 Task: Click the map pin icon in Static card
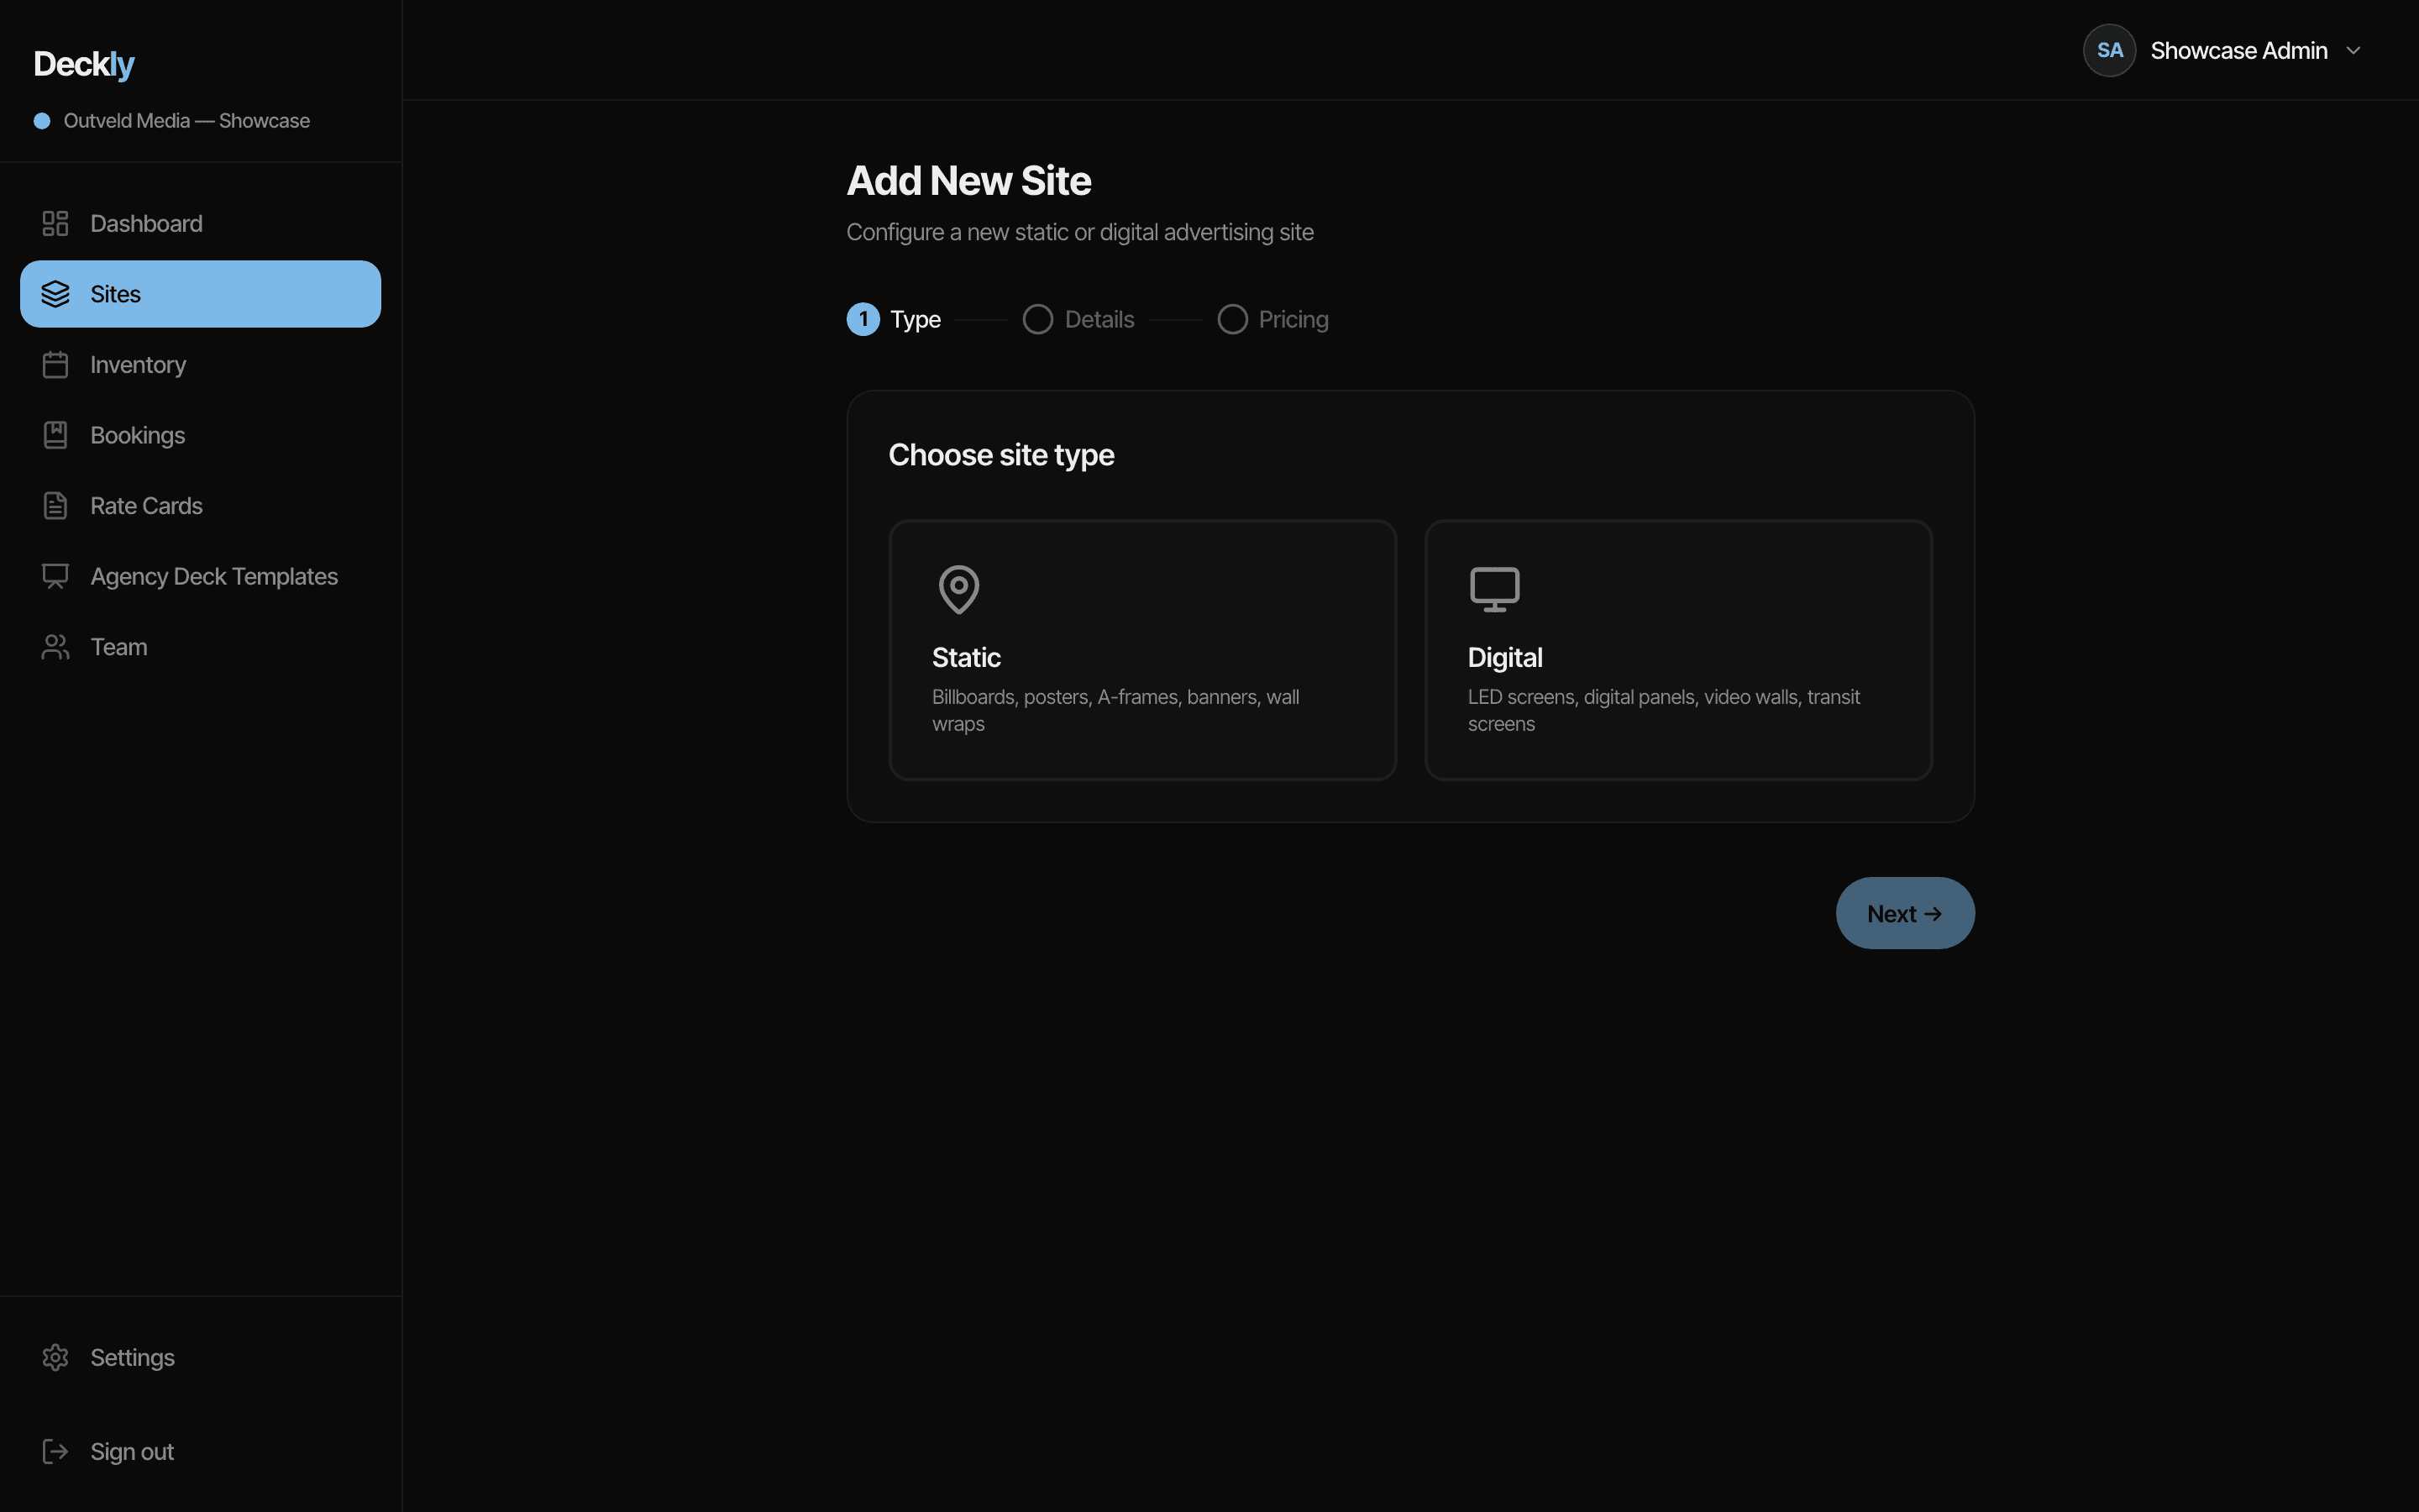(958, 589)
